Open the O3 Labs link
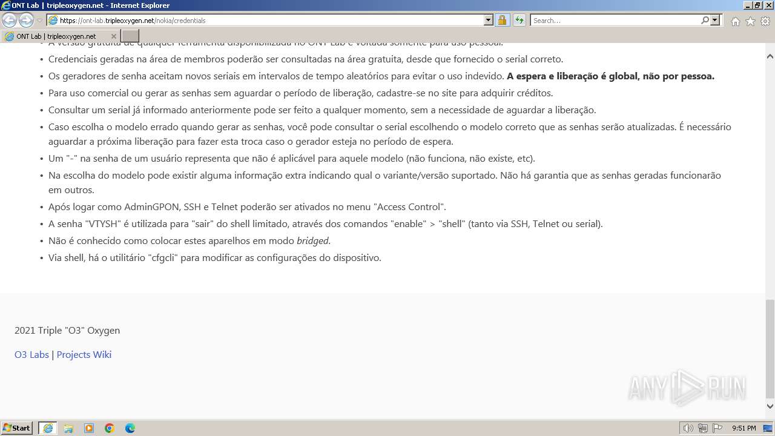This screenshot has width=775, height=436. pos(31,355)
